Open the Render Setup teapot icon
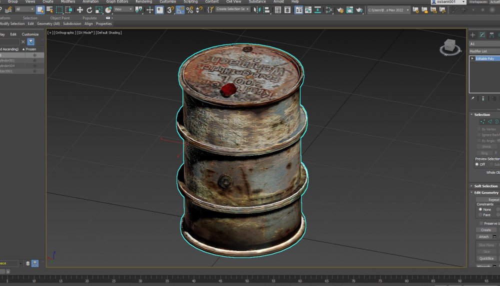The height and width of the screenshot is (286, 500). click(x=340, y=9)
